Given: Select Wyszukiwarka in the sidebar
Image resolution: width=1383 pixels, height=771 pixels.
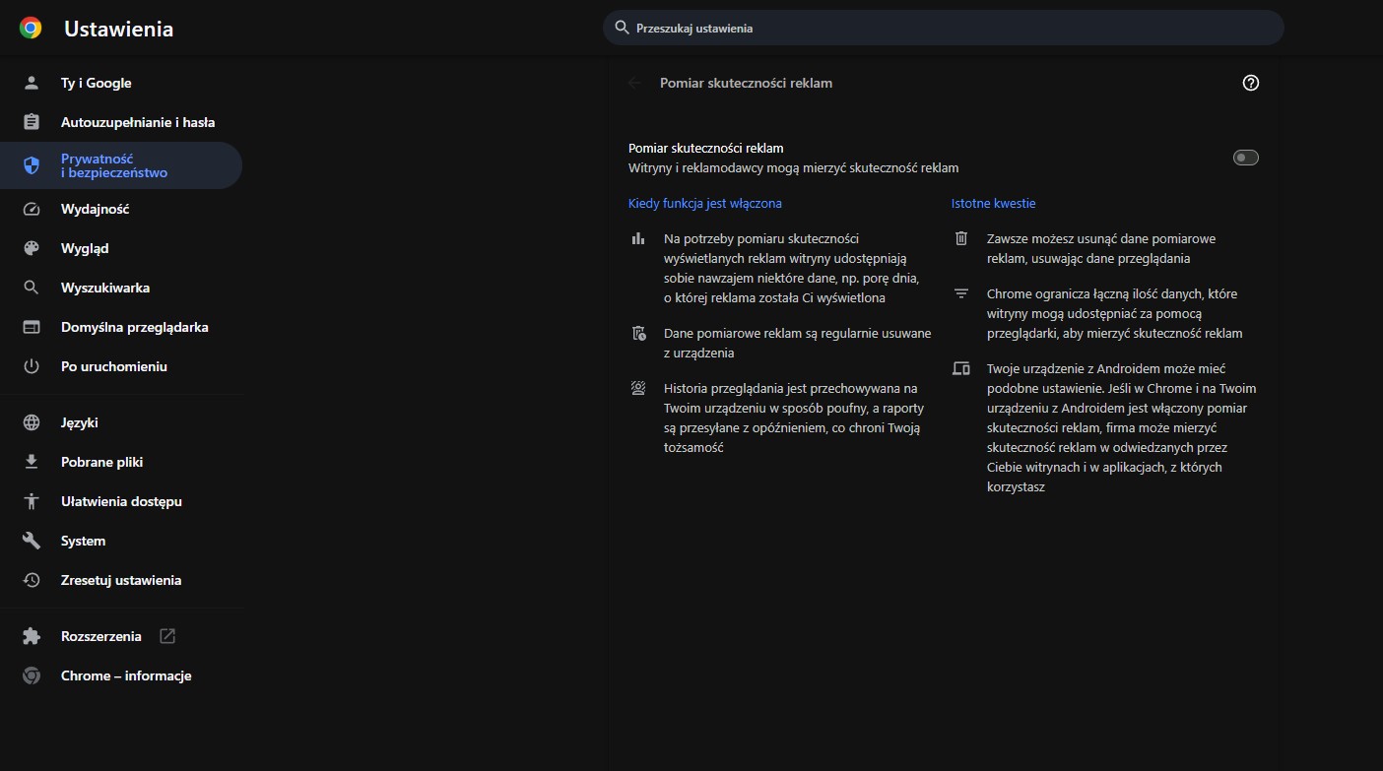Looking at the screenshot, I should [x=104, y=289].
